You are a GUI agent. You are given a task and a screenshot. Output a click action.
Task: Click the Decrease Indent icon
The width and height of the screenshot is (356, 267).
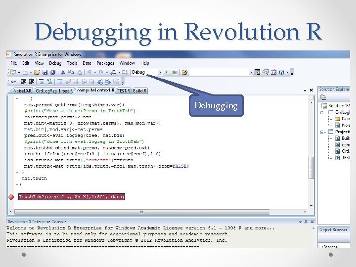coord(24,81)
